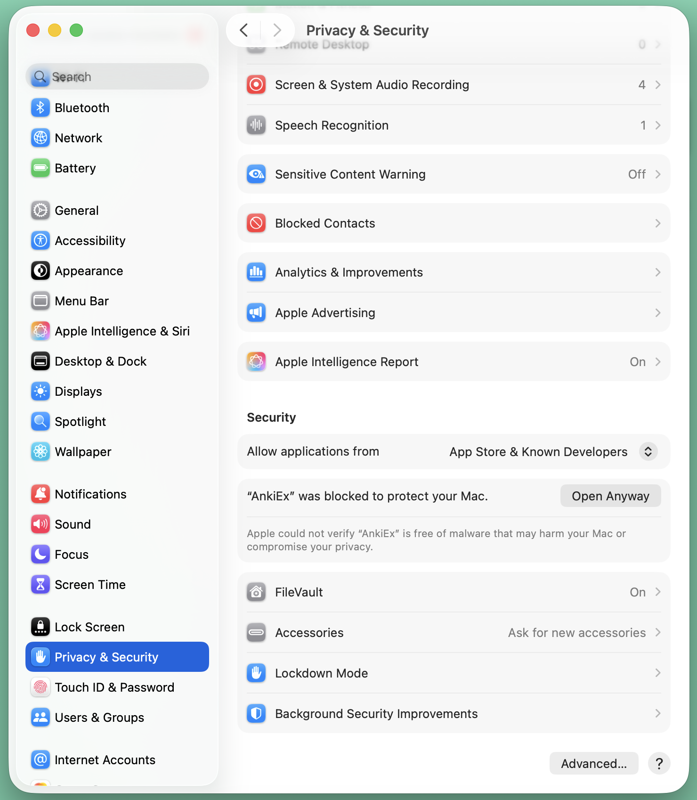Viewport: 697px width, 800px height.
Task: Open Analytics & Improvements chevron
Action: 658,272
